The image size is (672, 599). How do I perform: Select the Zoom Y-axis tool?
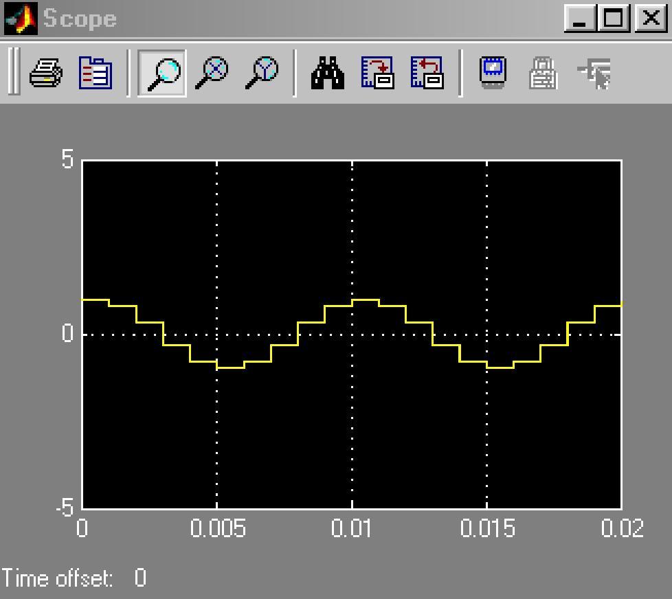(x=262, y=72)
